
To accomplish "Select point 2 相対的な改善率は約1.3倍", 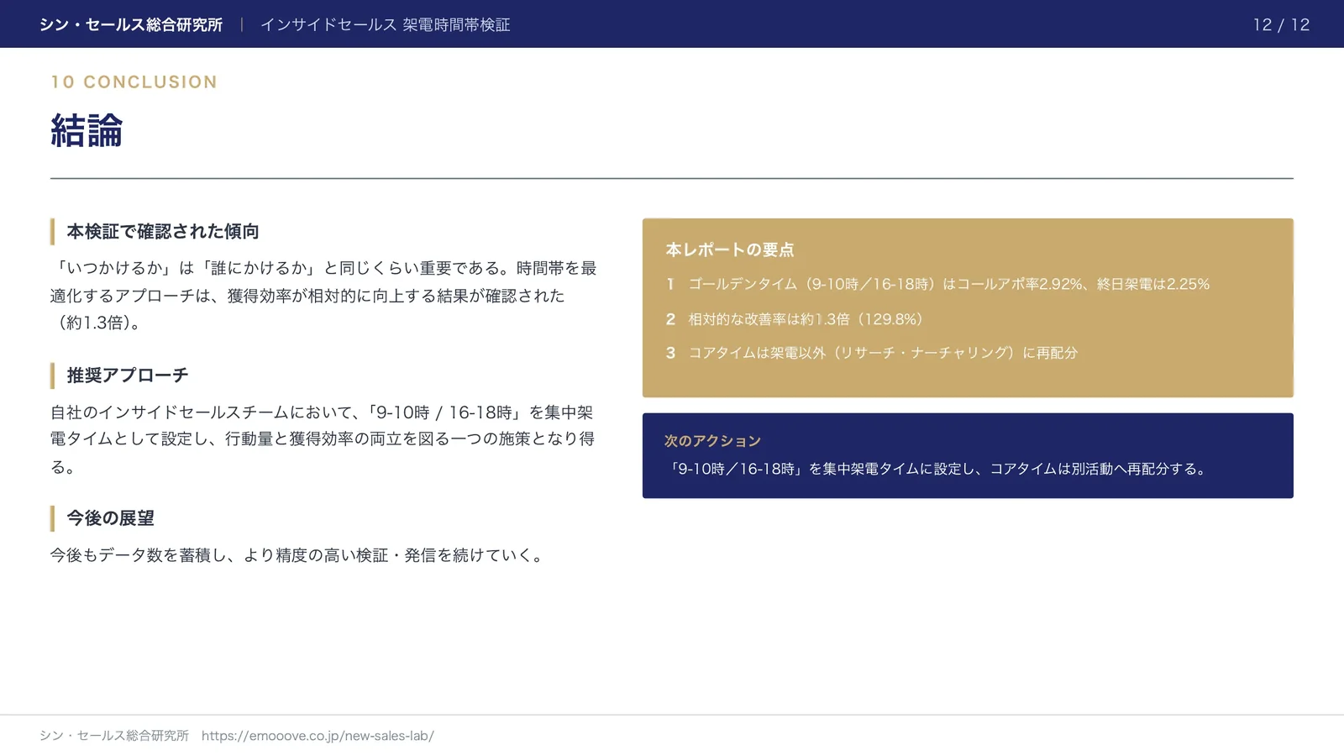I will coord(795,318).
